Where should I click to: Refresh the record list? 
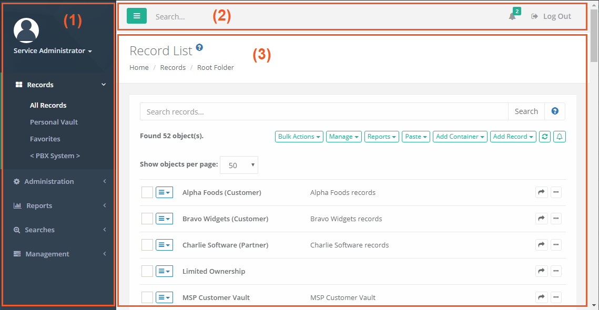[x=545, y=136]
